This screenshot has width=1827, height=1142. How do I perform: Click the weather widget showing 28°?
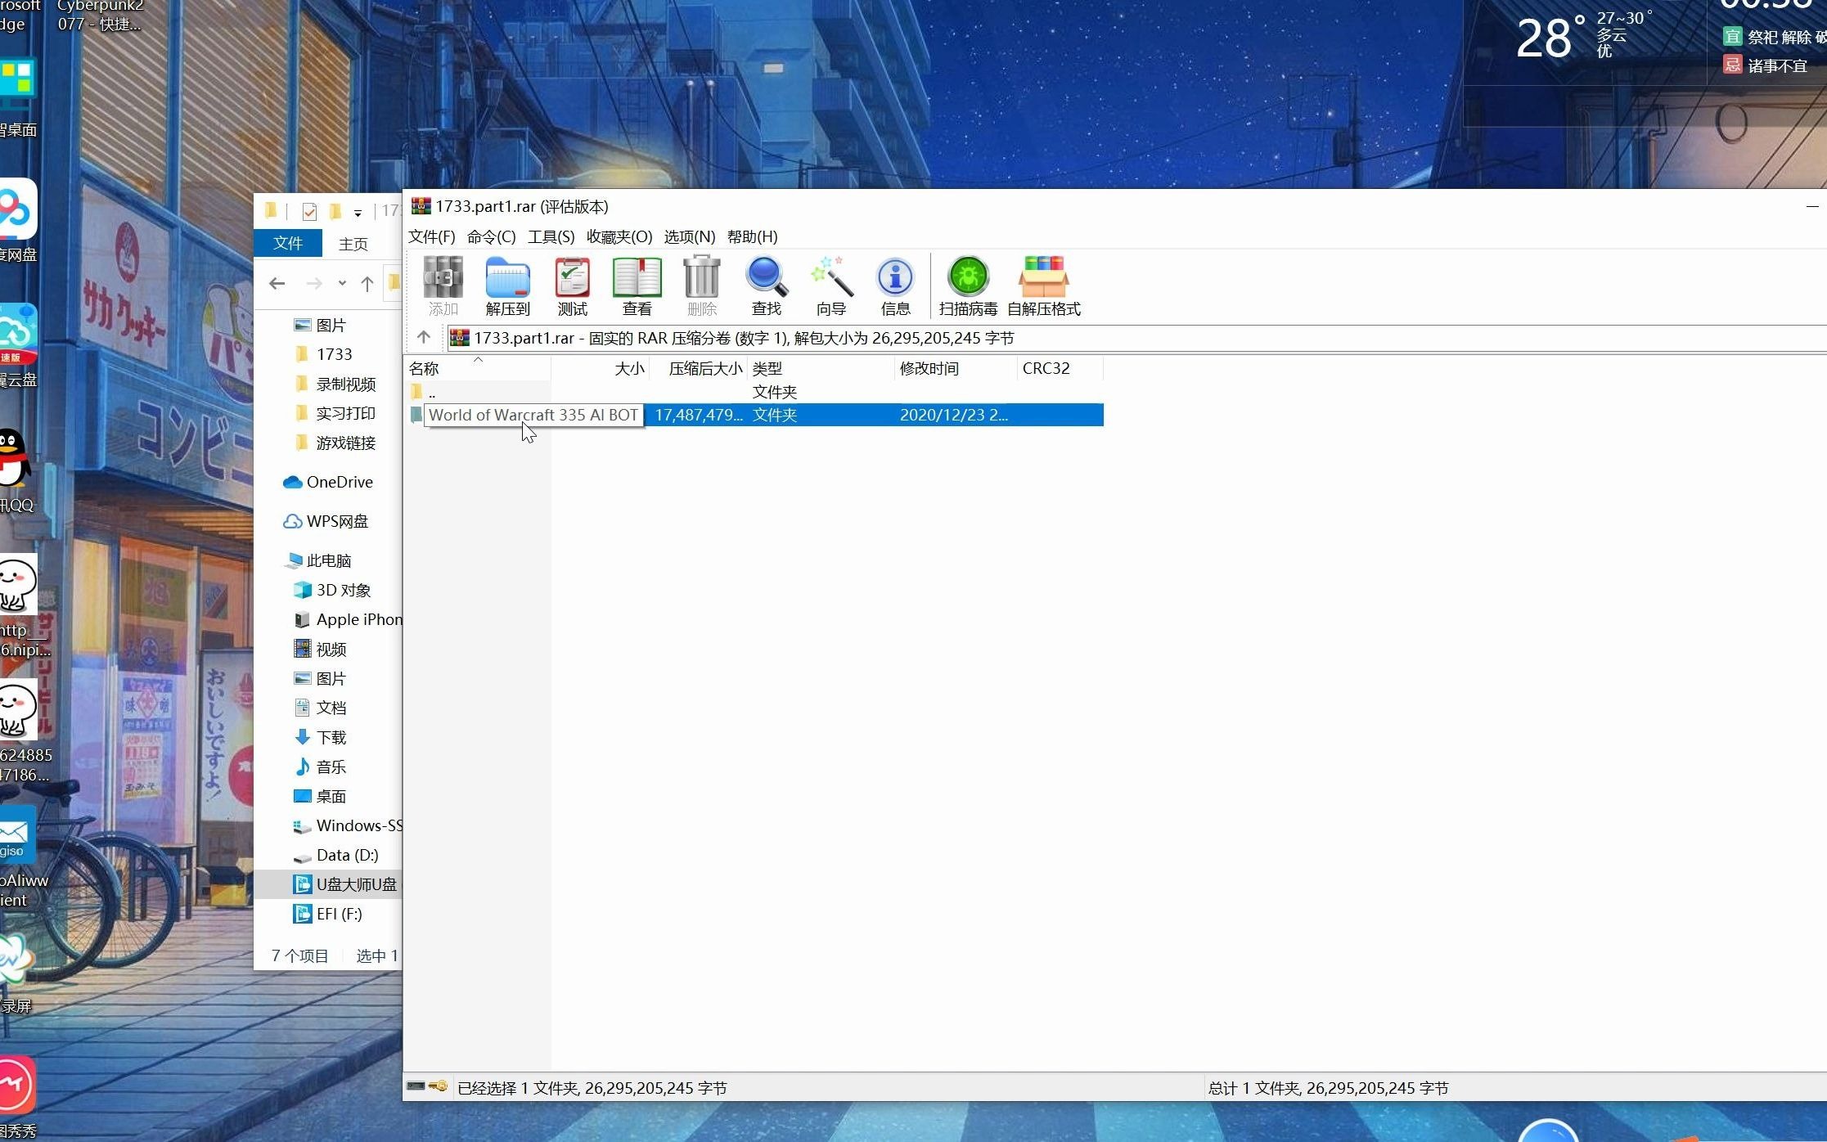[1583, 37]
